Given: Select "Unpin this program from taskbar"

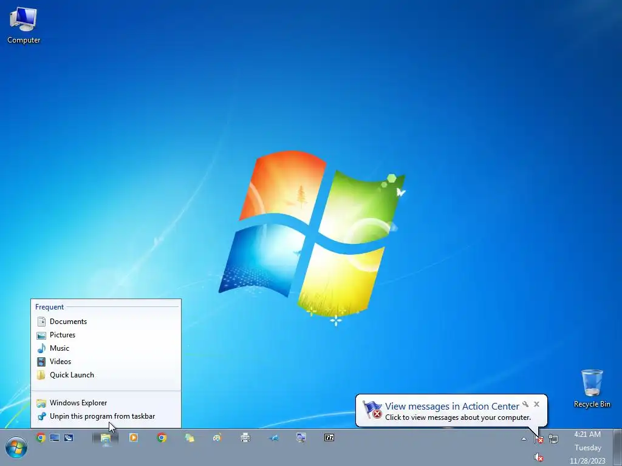Looking at the screenshot, I should click(106, 416).
